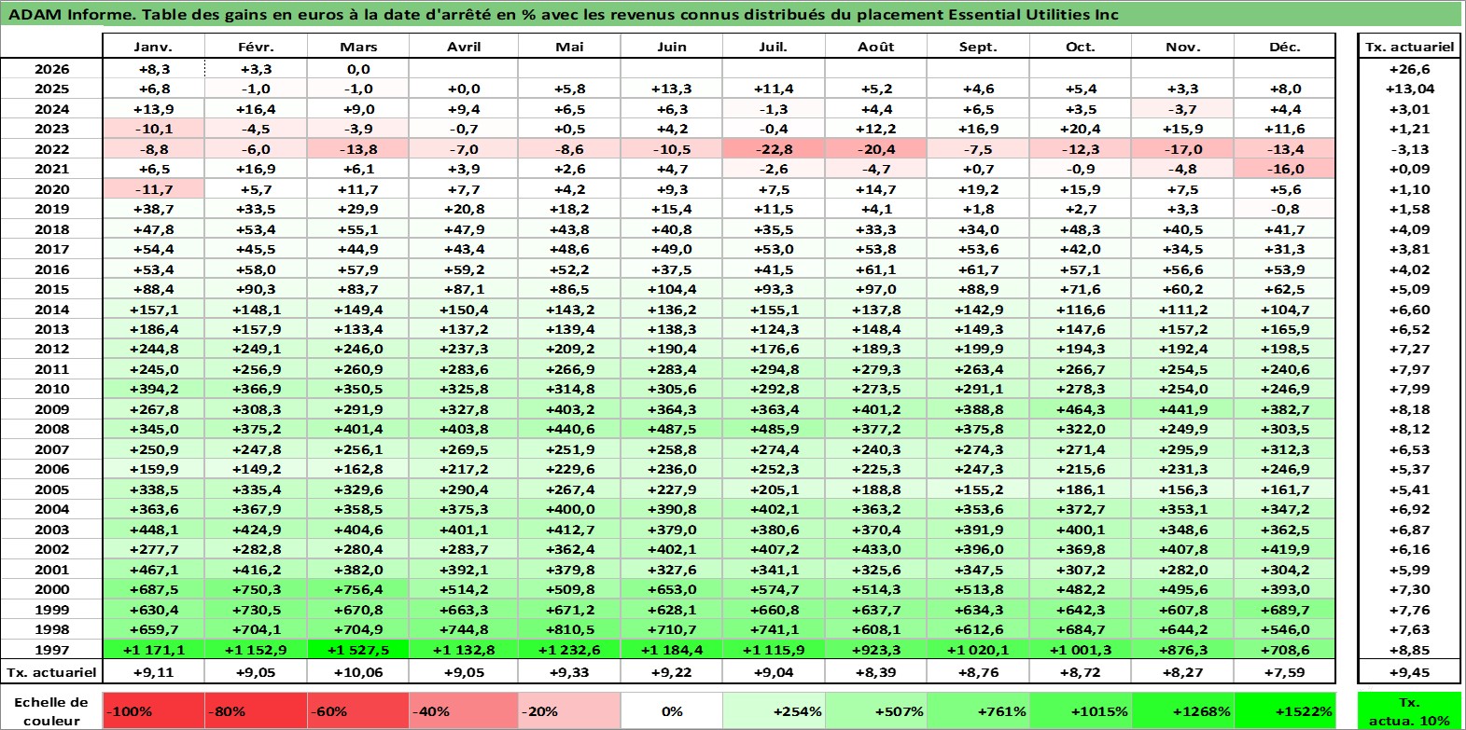Image resolution: width=1466 pixels, height=730 pixels.
Task: Click the '+487,5' cell for June 2008
Action: click(672, 429)
